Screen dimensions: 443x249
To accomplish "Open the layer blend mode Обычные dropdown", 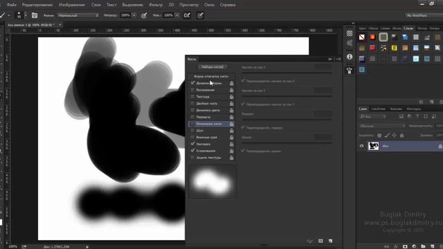I will [x=383, y=126].
